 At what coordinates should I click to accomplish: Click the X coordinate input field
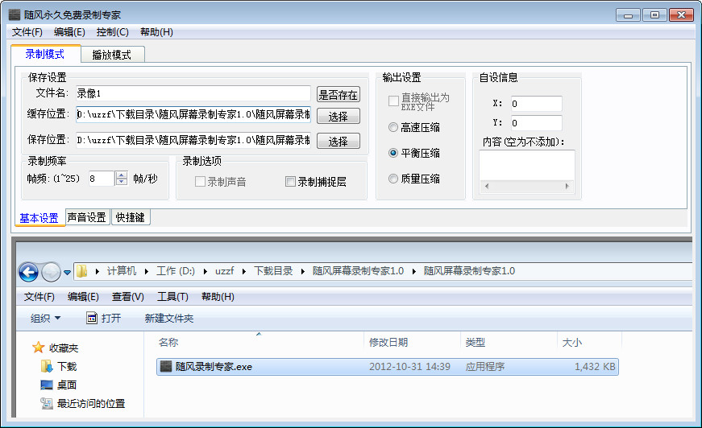pos(536,104)
